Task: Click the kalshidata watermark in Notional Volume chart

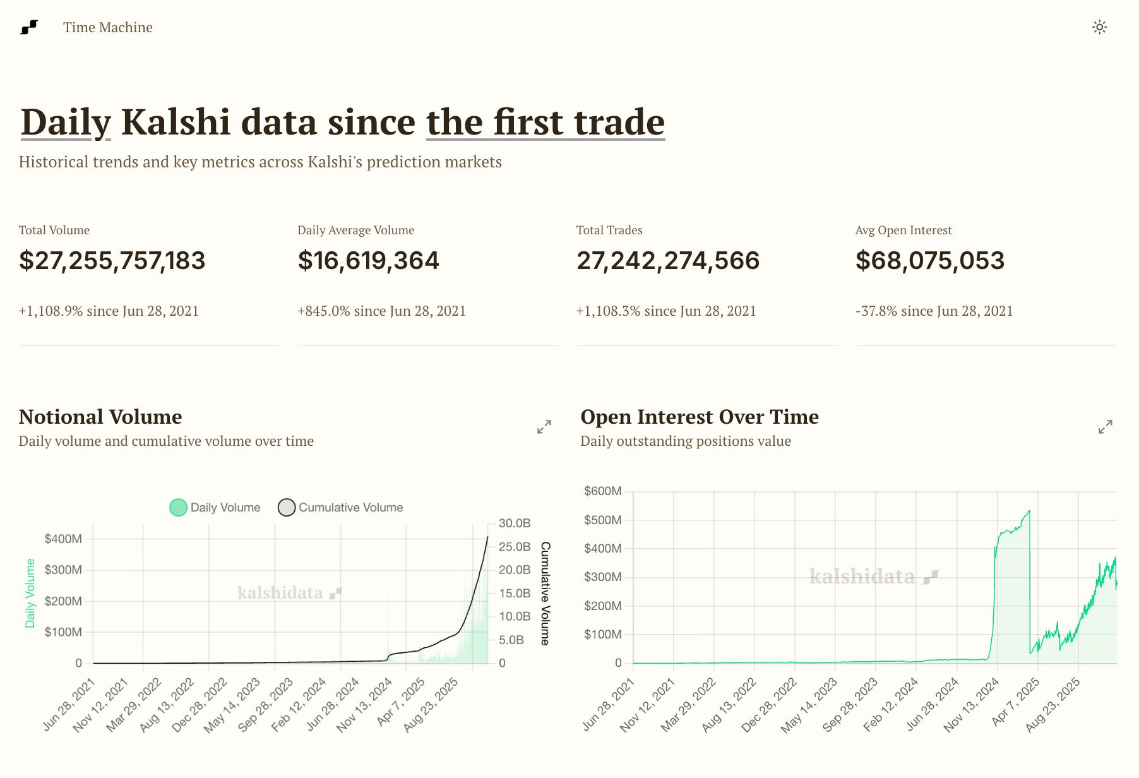Action: point(290,592)
